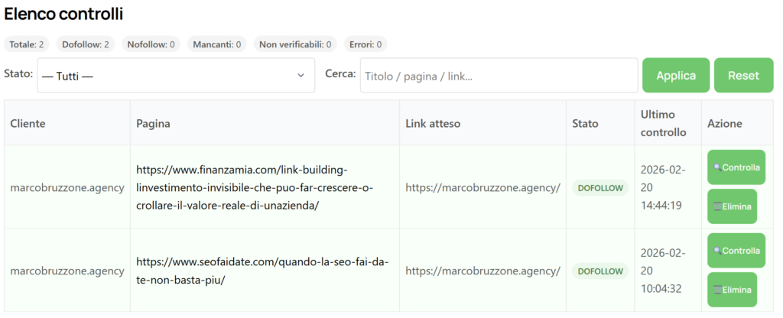Open the finanzamia.com page URL

point(254,187)
